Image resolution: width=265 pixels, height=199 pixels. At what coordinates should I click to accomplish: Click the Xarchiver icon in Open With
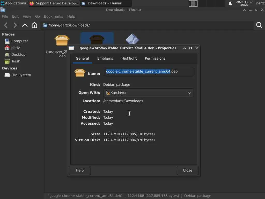click(108, 93)
